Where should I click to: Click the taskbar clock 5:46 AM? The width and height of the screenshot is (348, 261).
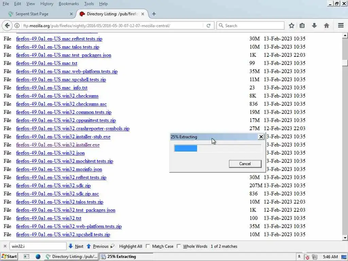[x=330, y=257]
